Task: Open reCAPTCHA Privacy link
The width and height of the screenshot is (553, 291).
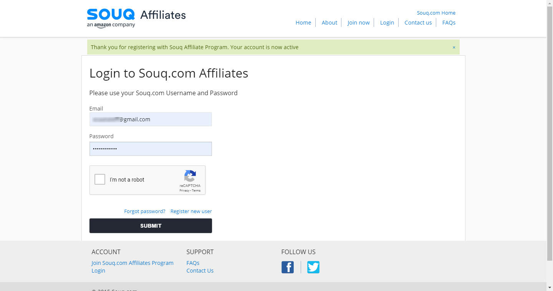Action: pos(184,190)
